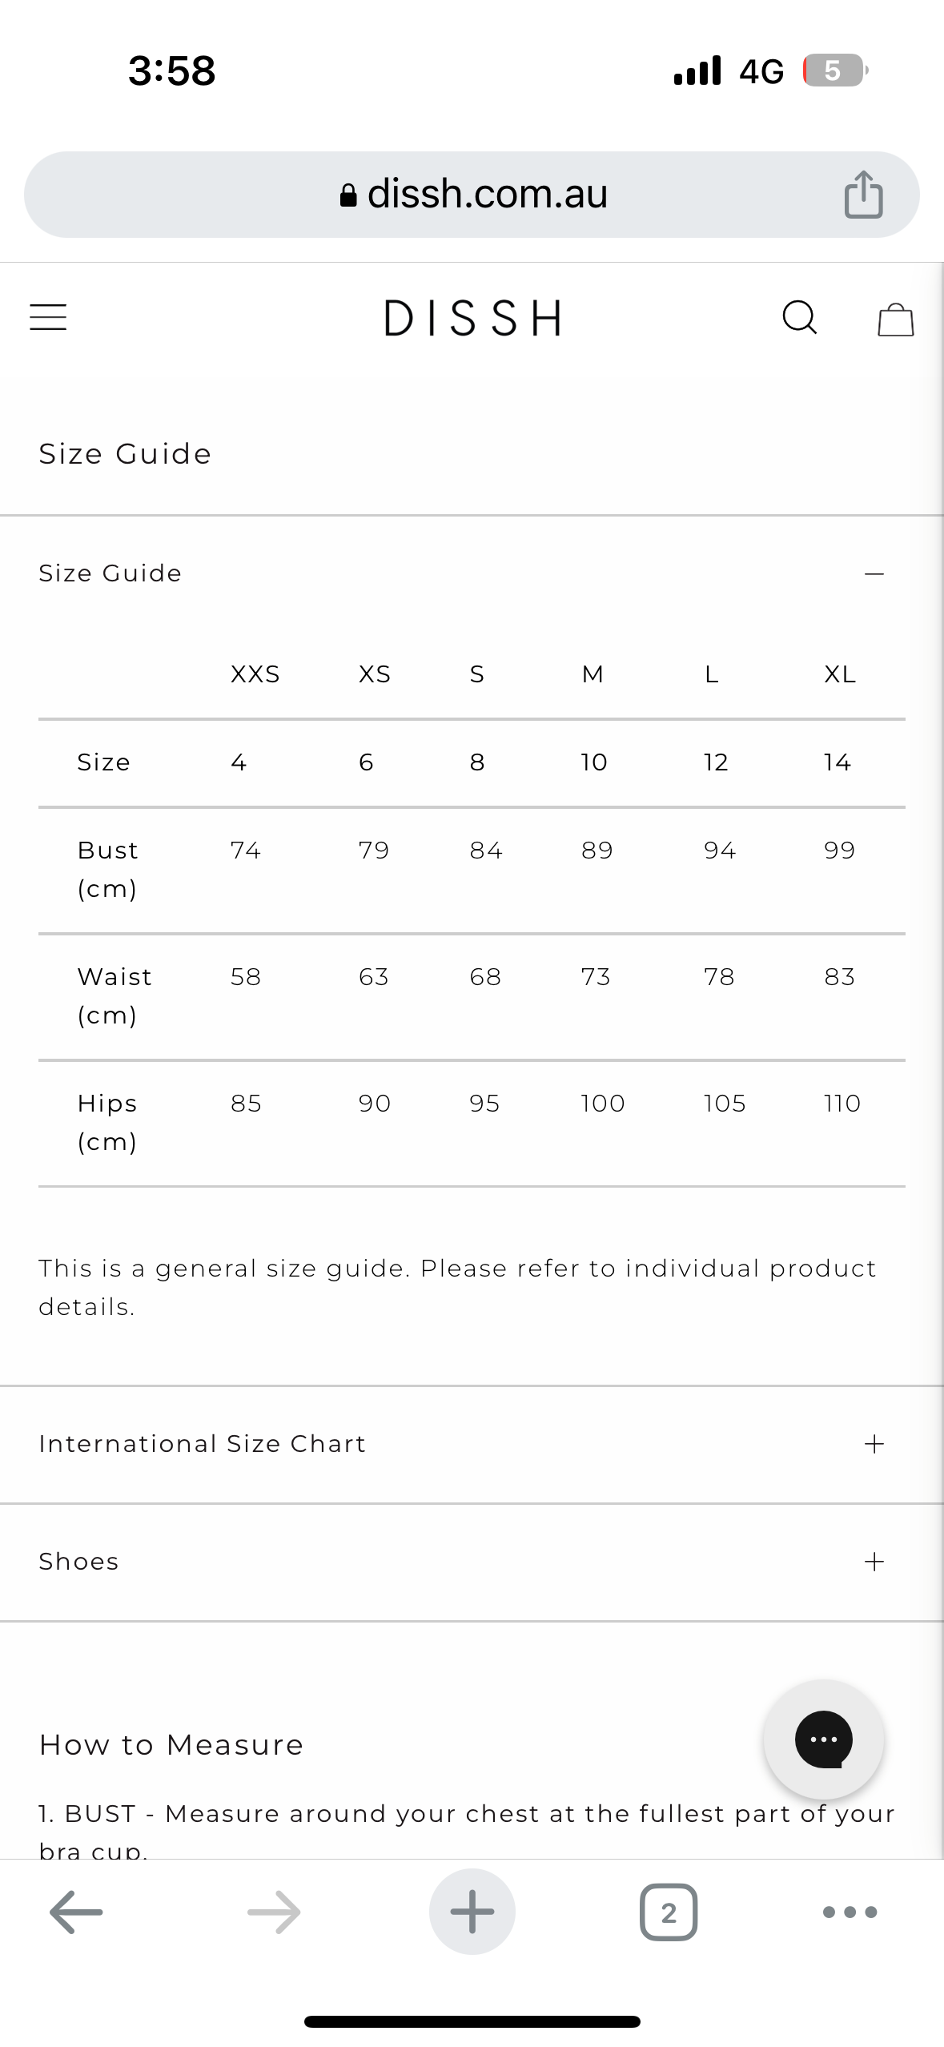Image resolution: width=944 pixels, height=2047 pixels.
Task: Expand the Shoes size section
Action: (874, 1562)
